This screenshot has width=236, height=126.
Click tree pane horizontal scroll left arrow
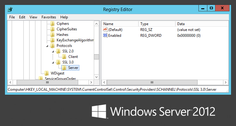10,82
